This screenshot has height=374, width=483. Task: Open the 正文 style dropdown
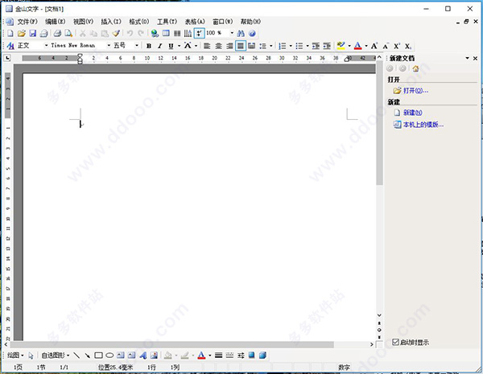pyautogui.click(x=46, y=46)
